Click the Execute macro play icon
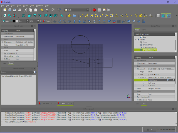Screen dimensions: 178x133 109,10
